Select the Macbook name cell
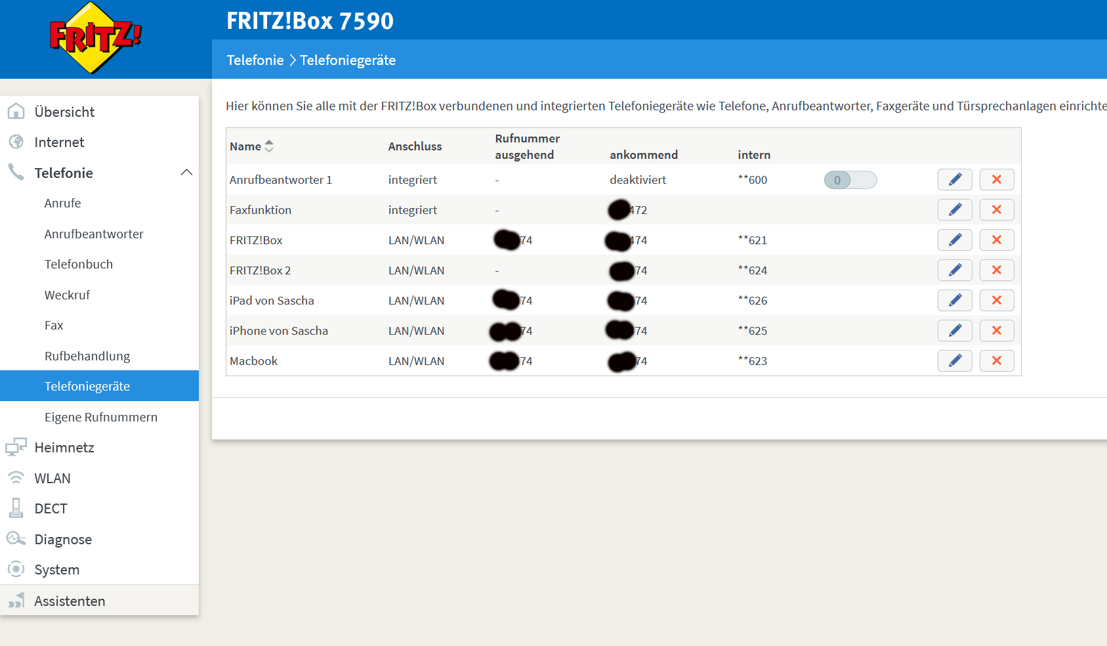The height and width of the screenshot is (646, 1107). click(253, 361)
